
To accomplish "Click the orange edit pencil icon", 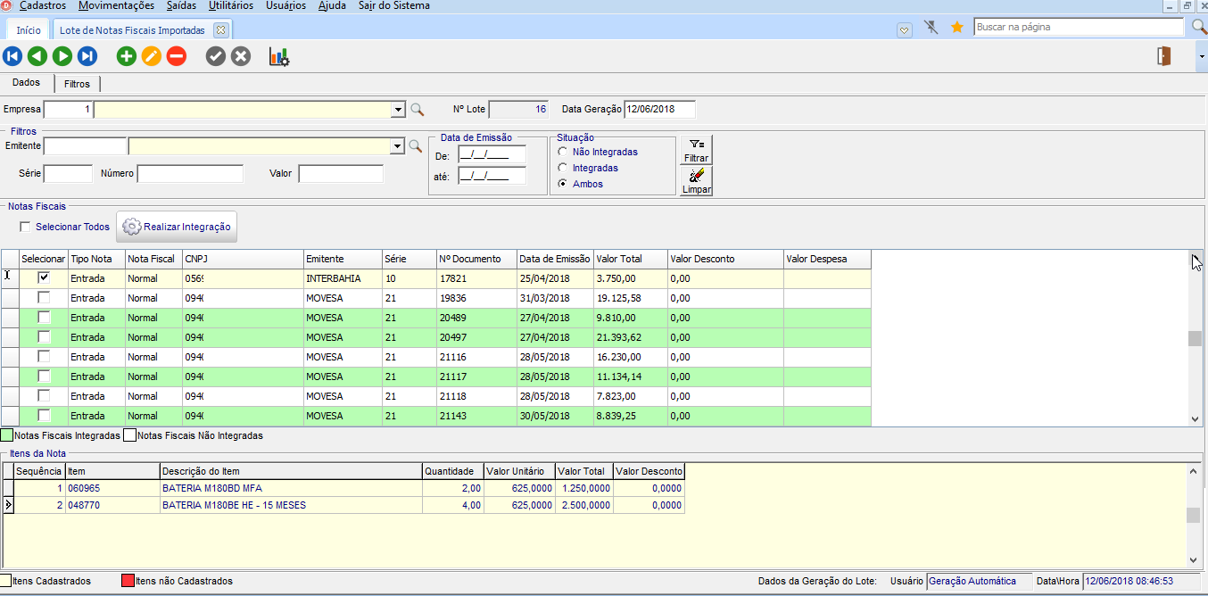I will 152,57.
